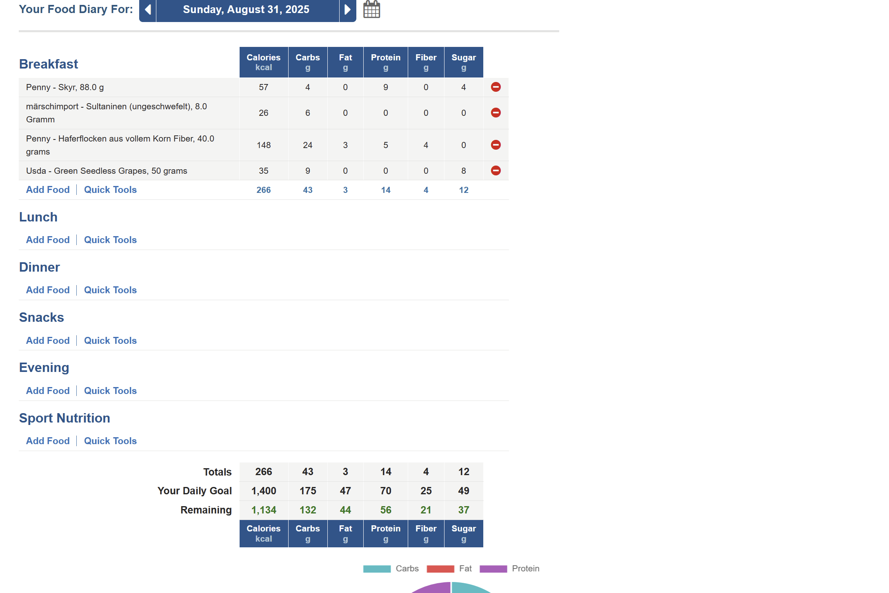Toggle Protein legend in chart

tap(493, 569)
